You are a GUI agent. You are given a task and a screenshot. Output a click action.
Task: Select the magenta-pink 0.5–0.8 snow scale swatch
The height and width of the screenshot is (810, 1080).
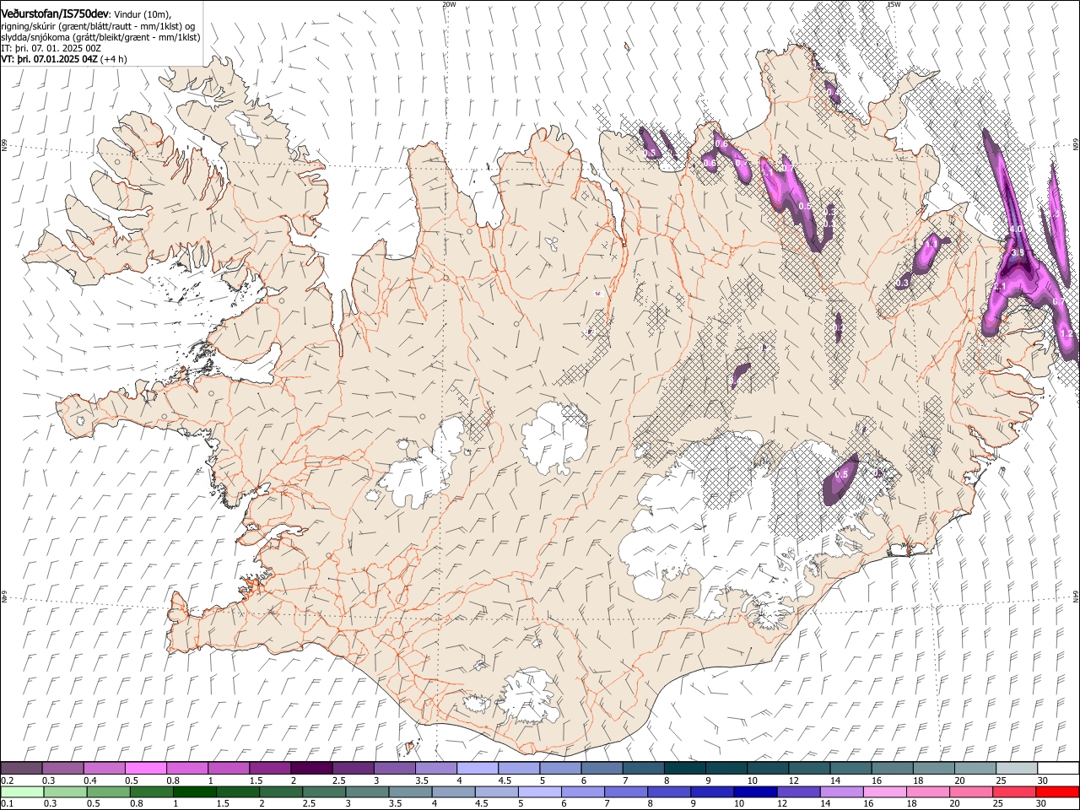[146, 769]
